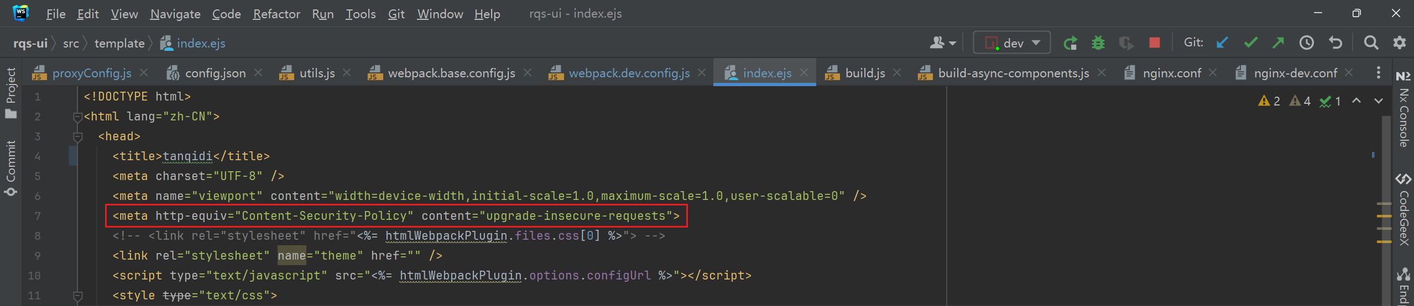Open the Tools menu

[361, 14]
